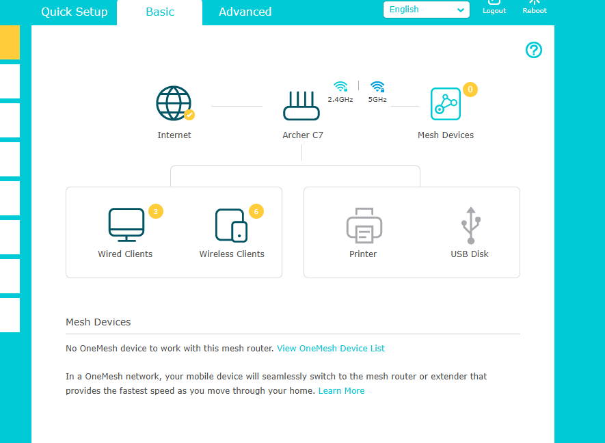Viewport: 605px width, 443px height.
Task: Switch to the Advanced tab
Action: (245, 12)
